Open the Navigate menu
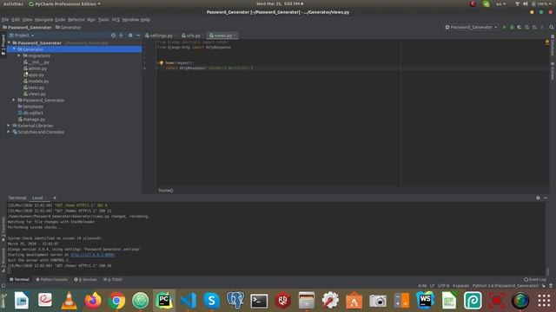The height and width of the screenshot is (312, 556). click(x=43, y=20)
